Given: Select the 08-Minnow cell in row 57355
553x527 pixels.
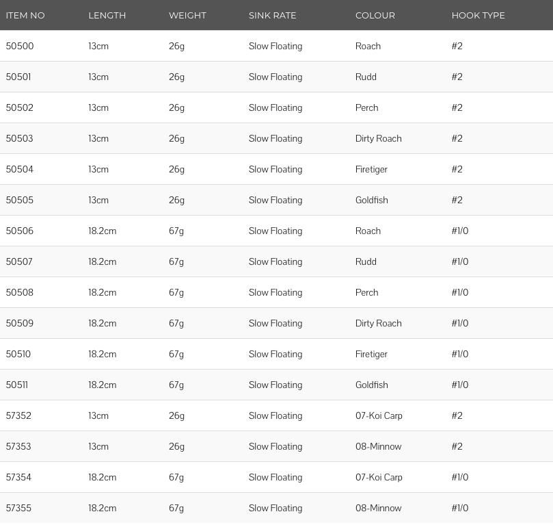Looking at the screenshot, I should click(x=379, y=509).
